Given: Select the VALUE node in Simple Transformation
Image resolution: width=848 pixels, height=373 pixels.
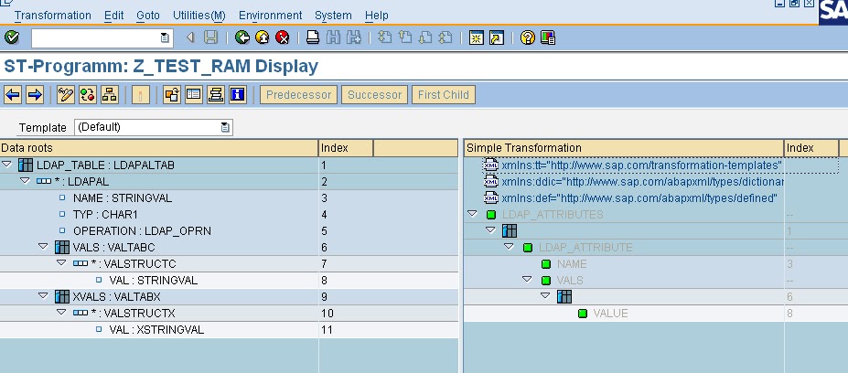Looking at the screenshot, I should [610, 313].
